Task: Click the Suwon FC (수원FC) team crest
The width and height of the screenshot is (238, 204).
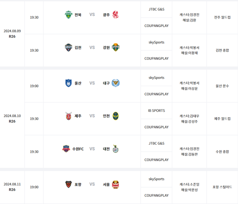Action: (x=66, y=149)
